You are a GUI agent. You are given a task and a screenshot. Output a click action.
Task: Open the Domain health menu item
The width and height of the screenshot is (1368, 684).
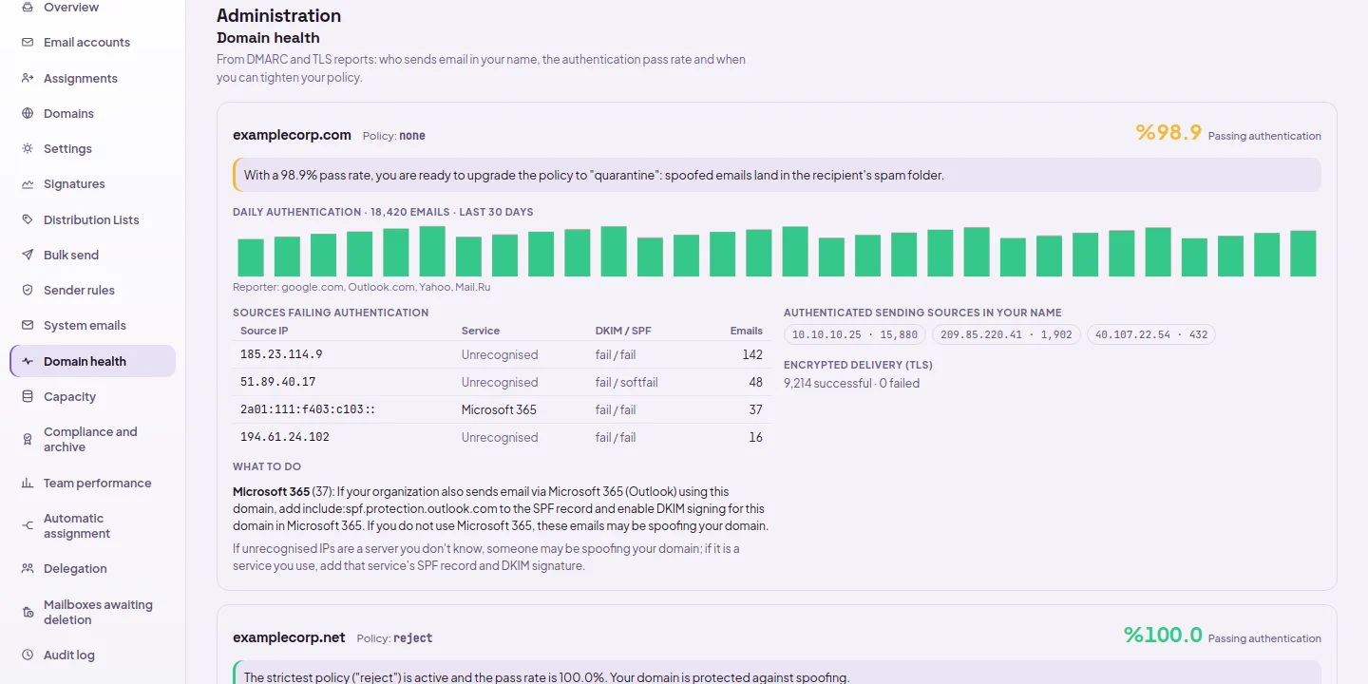93,361
